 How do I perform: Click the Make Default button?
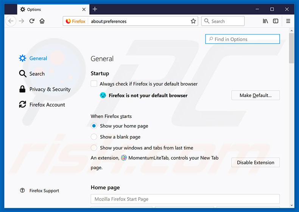click(x=255, y=95)
